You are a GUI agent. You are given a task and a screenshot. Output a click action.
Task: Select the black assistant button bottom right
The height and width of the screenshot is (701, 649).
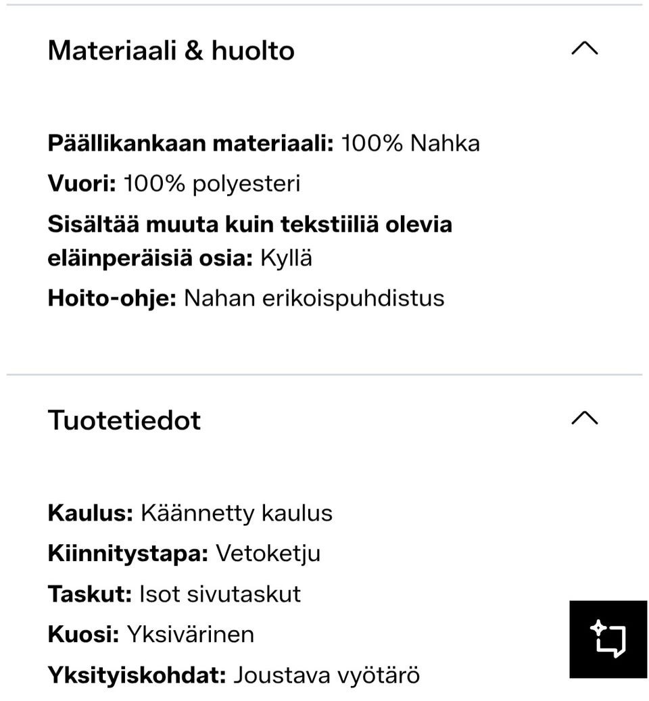[x=608, y=638]
